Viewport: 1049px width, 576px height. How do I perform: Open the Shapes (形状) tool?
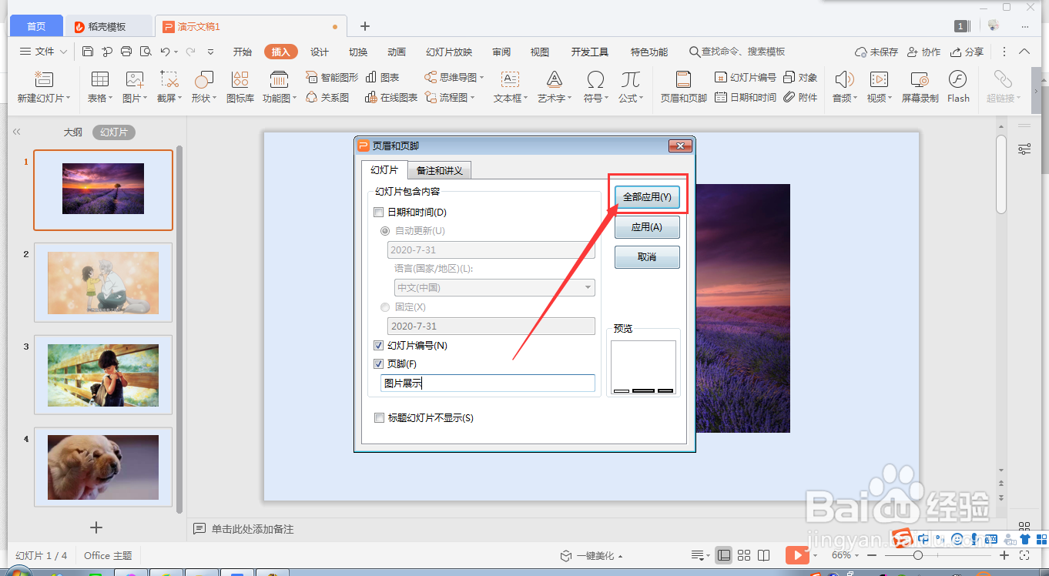pos(204,79)
